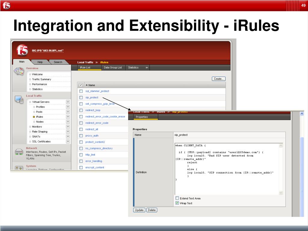Viewport: 308px width, 231px height.
Task: Select Pools in the Local Traffic tree
Action: [39, 112]
